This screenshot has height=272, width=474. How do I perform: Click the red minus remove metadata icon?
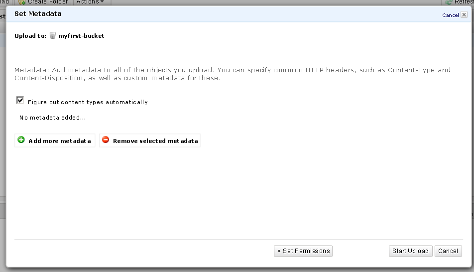point(105,140)
